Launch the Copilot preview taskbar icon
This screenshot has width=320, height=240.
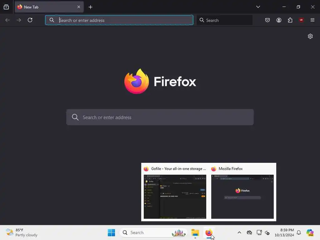coord(310,232)
